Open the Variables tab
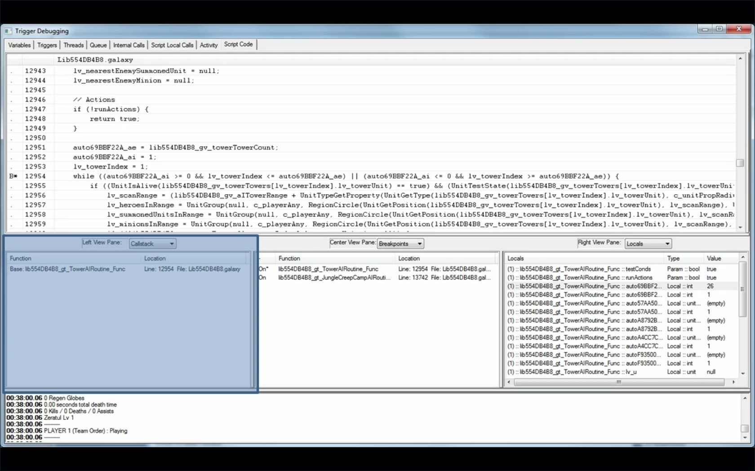 tap(19, 45)
